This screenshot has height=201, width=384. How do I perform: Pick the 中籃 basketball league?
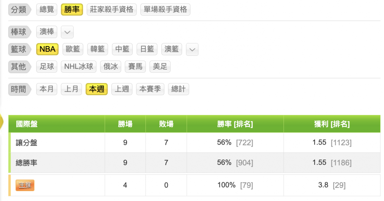122,49
